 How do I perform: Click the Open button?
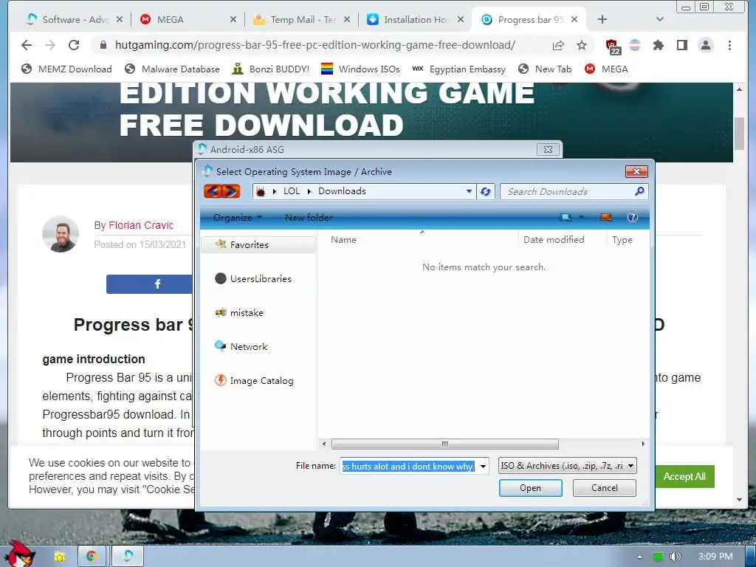click(x=530, y=488)
